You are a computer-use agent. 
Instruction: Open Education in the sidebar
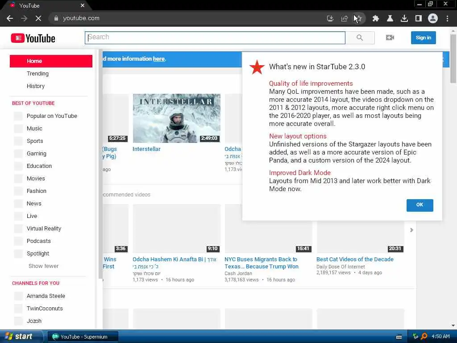(39, 166)
